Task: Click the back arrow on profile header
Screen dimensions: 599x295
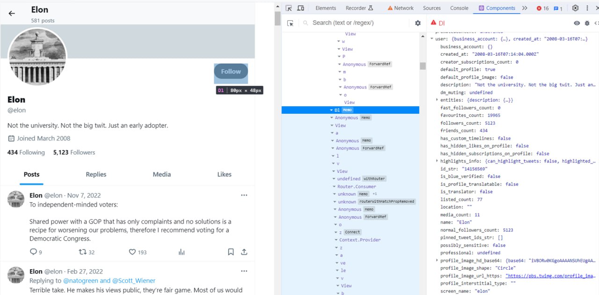Action: 12,14
